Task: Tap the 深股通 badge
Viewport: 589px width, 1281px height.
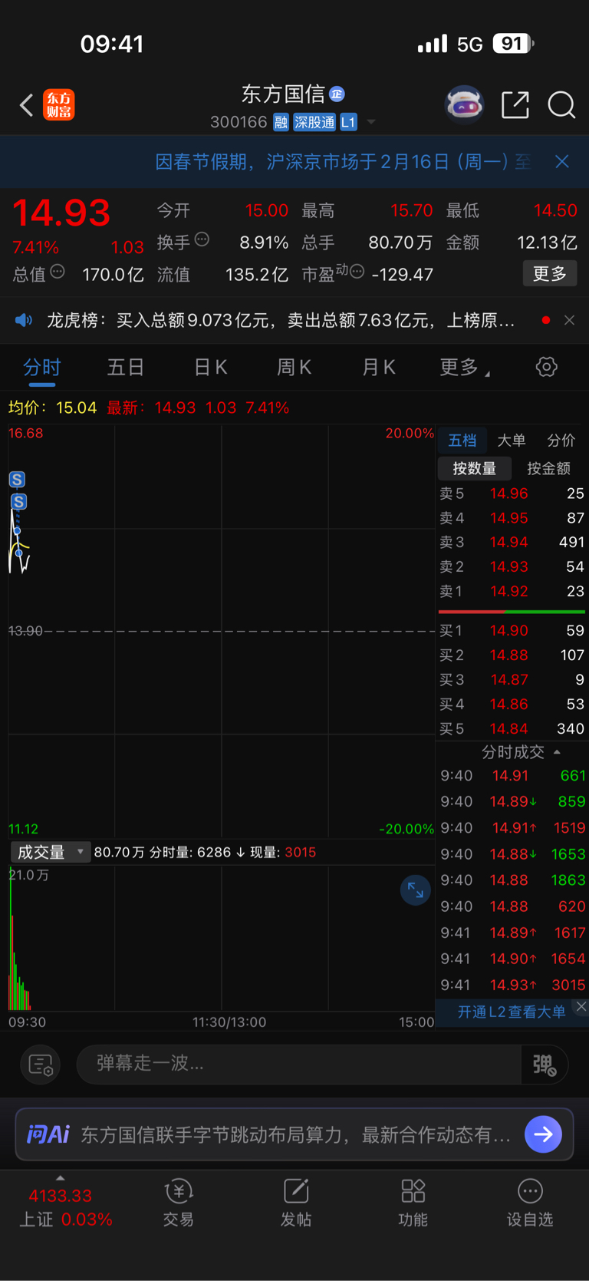Action: point(314,122)
